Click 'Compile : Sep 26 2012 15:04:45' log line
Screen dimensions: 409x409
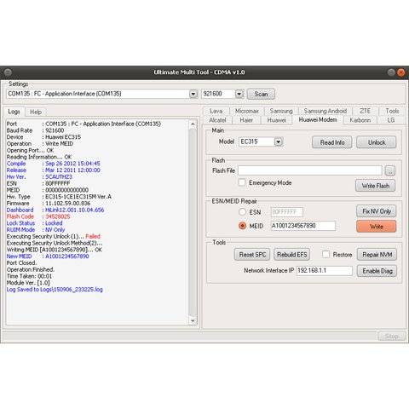(54, 164)
